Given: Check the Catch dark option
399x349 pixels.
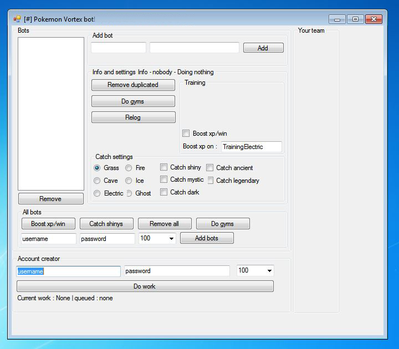Looking at the screenshot, I should (x=163, y=192).
